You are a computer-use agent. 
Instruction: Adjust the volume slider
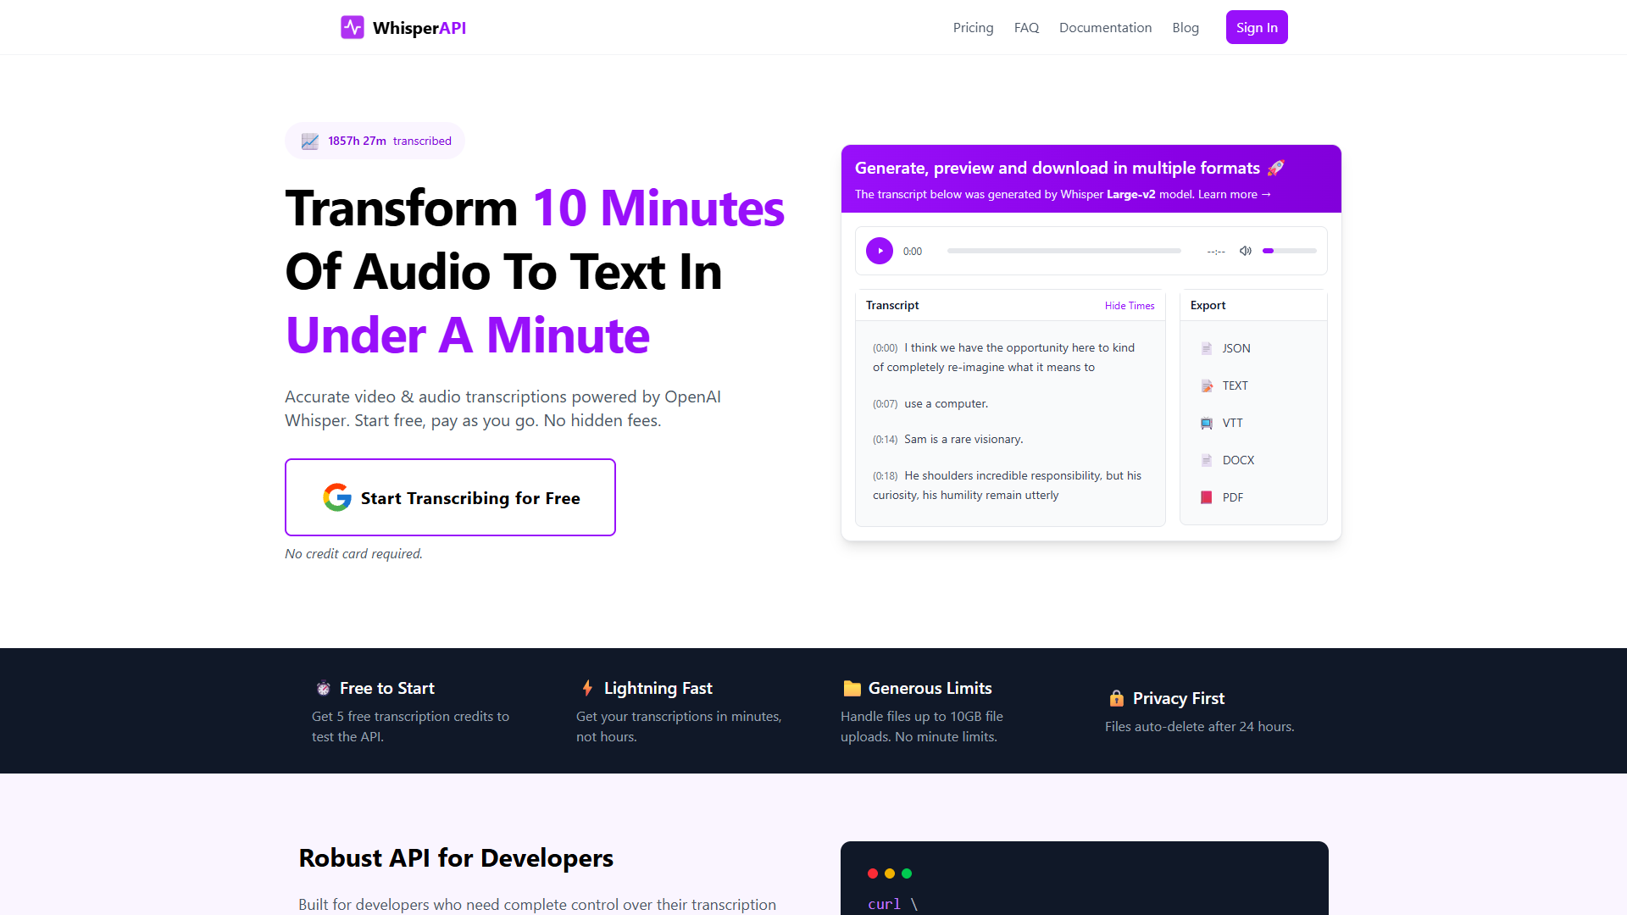click(1290, 251)
